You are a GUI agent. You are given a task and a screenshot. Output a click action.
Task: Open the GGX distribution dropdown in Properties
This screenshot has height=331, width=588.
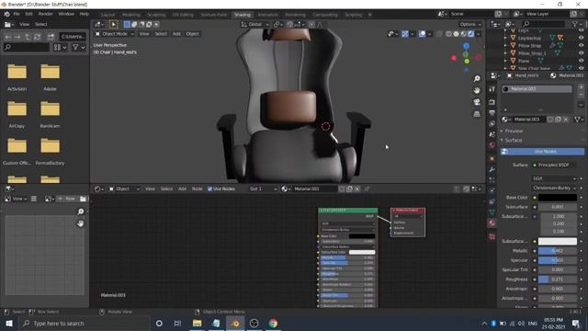pos(554,178)
